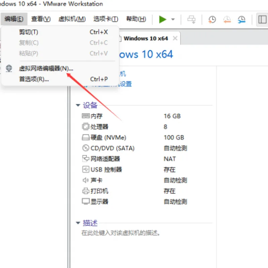Click the 内存 memory icon
Screen dimensions: 268x268
coord(86,116)
